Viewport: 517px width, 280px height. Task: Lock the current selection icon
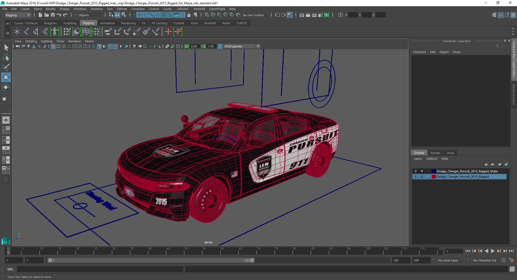tap(189, 15)
